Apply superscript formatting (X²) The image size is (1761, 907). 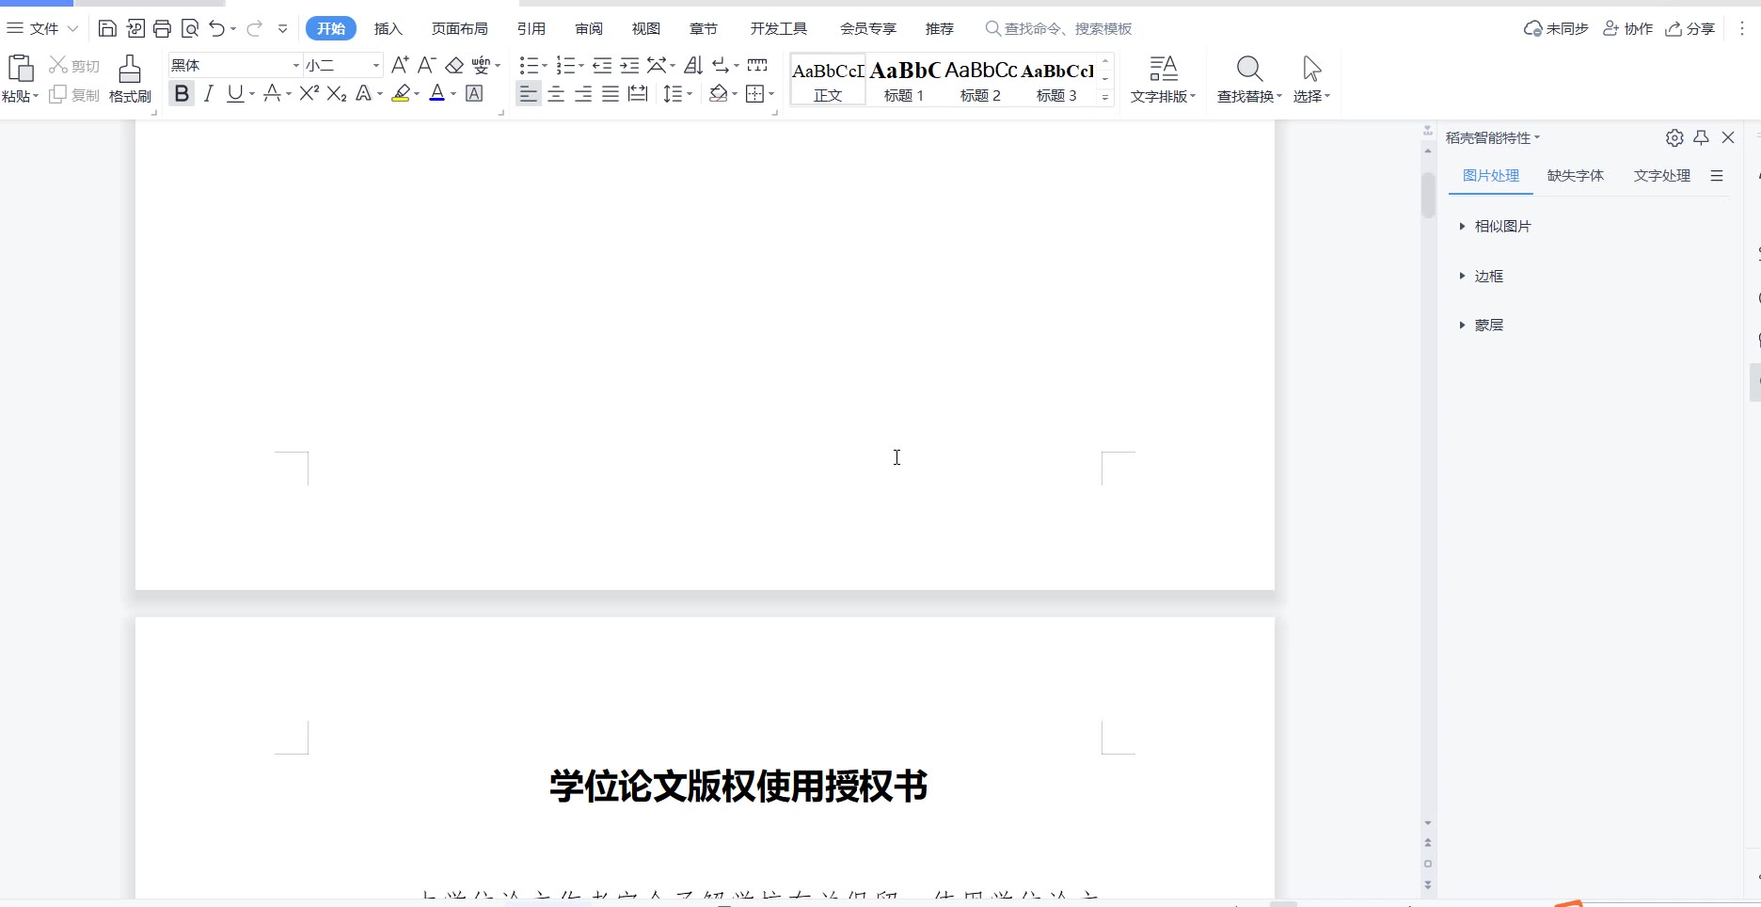(x=309, y=93)
